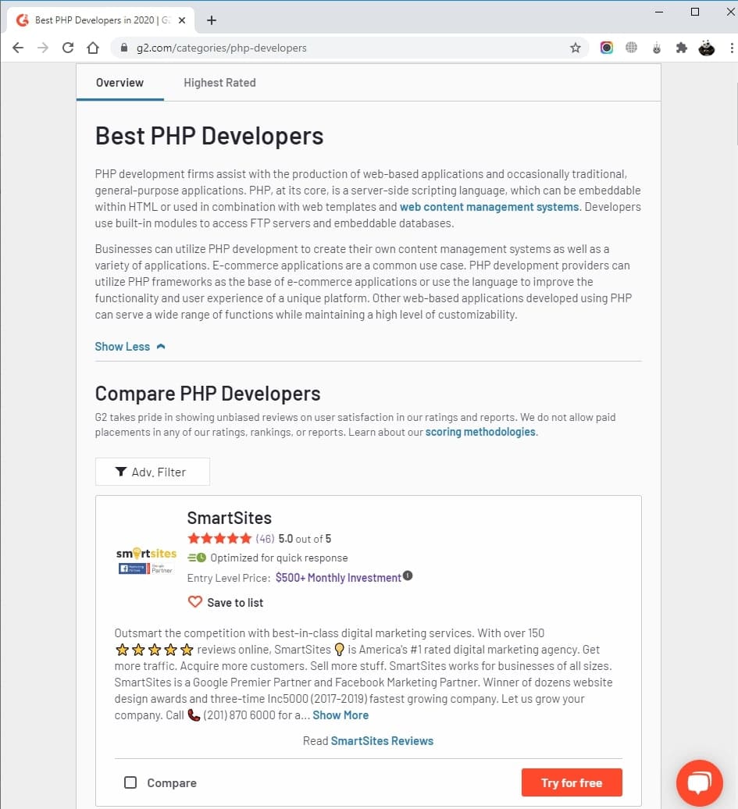
Task: Click the funnel icon on Adv. Filter
Action: [x=121, y=472]
